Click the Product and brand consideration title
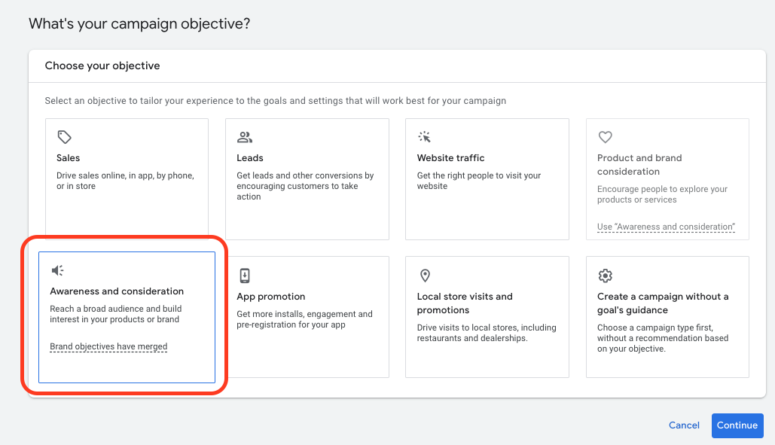Viewport: 775px width, 445px height. pyautogui.click(x=639, y=164)
